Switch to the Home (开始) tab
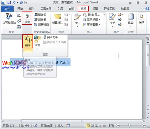Screen dimensions: 150x129 [x=20, y=9]
